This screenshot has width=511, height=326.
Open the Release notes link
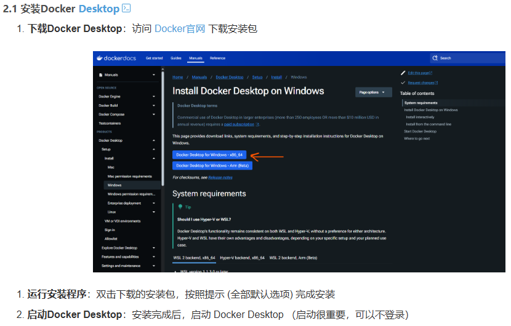point(220,177)
